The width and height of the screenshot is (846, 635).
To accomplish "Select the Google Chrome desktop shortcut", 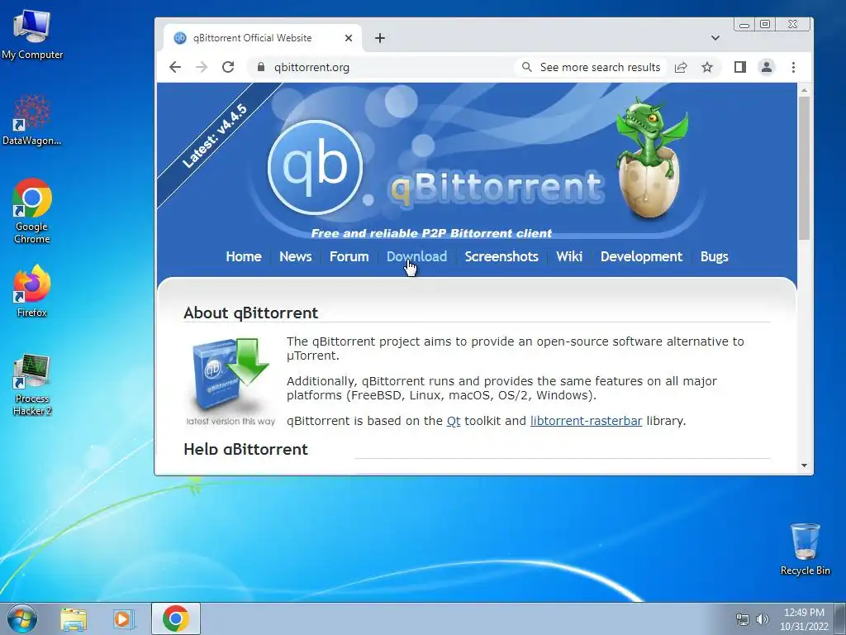I will pos(32,211).
